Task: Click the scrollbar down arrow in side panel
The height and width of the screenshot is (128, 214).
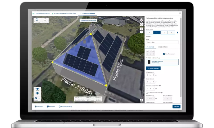Action: [x=181, y=102]
